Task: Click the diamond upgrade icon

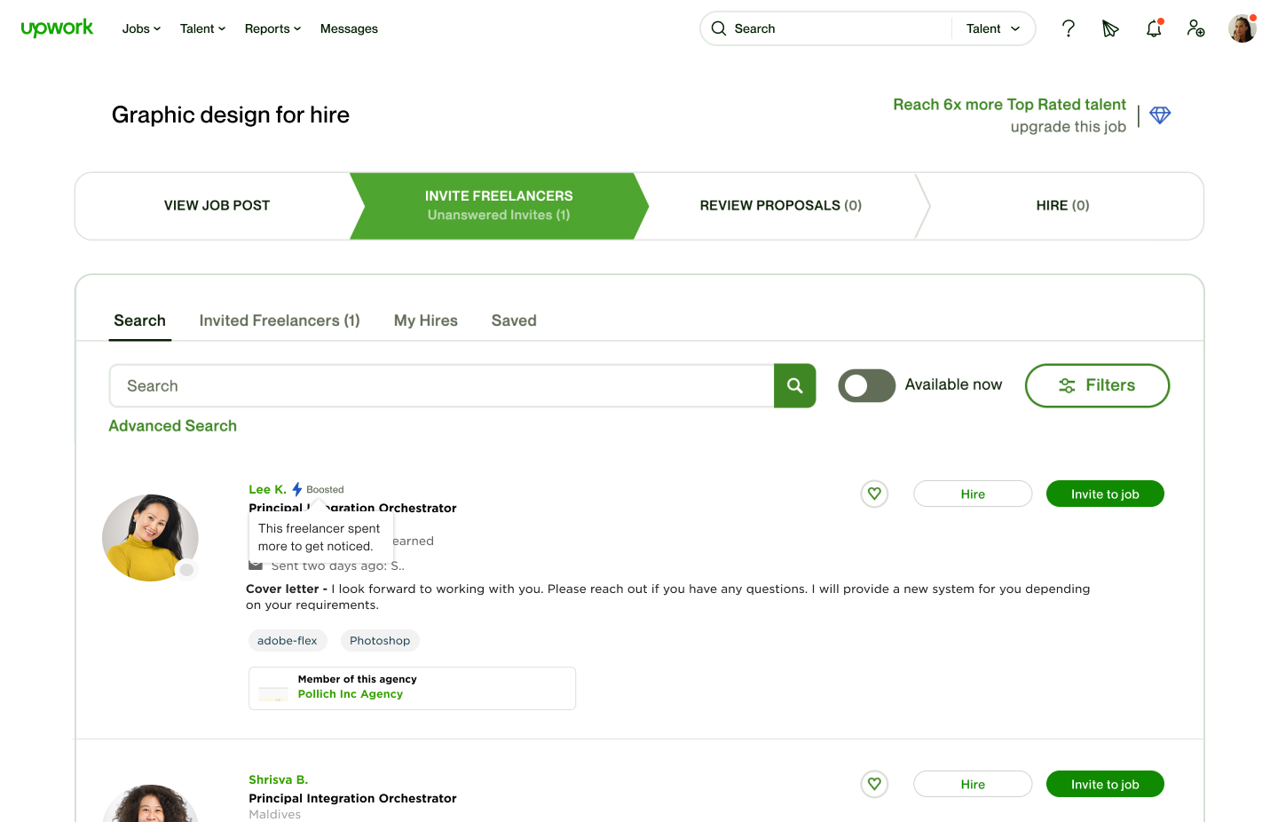Action: tap(1160, 115)
